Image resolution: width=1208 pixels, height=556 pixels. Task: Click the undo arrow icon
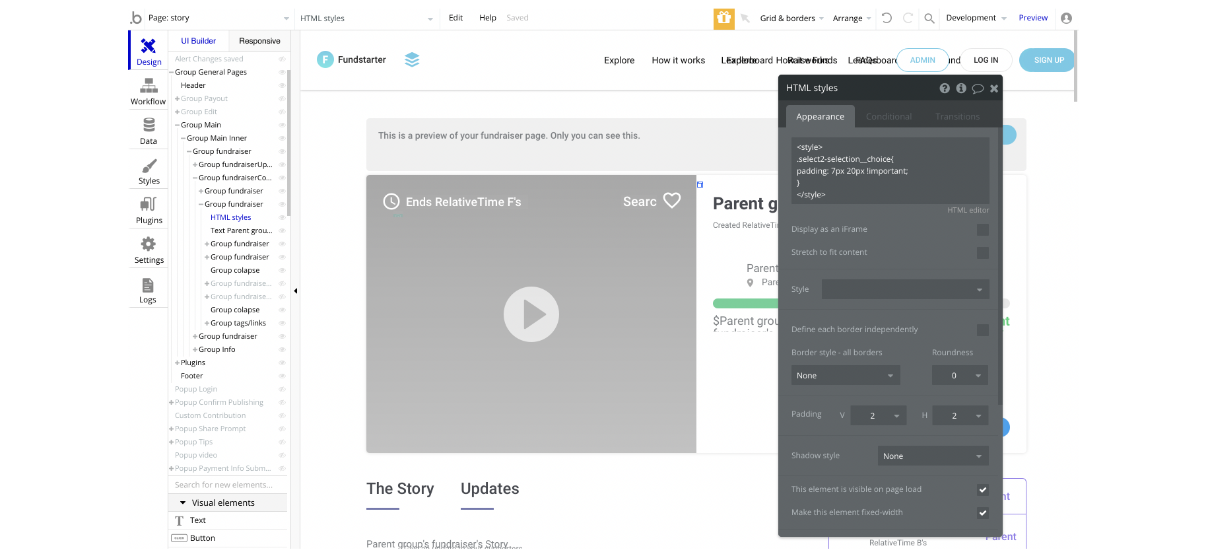tap(887, 18)
